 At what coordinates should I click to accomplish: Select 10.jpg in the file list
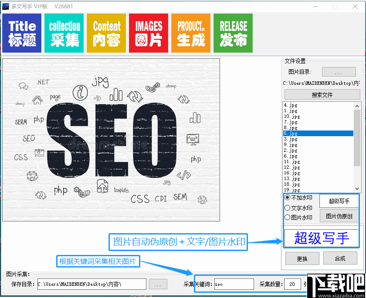tap(319, 116)
